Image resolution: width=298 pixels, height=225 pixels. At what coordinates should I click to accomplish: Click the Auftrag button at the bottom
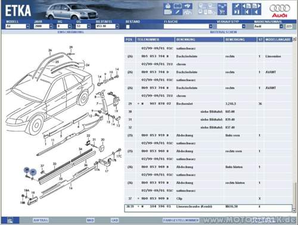pos(41,220)
